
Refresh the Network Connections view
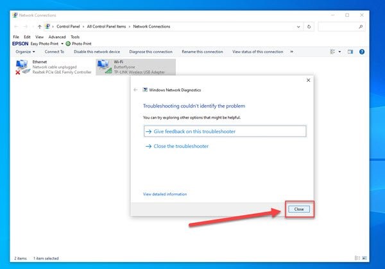(x=309, y=26)
